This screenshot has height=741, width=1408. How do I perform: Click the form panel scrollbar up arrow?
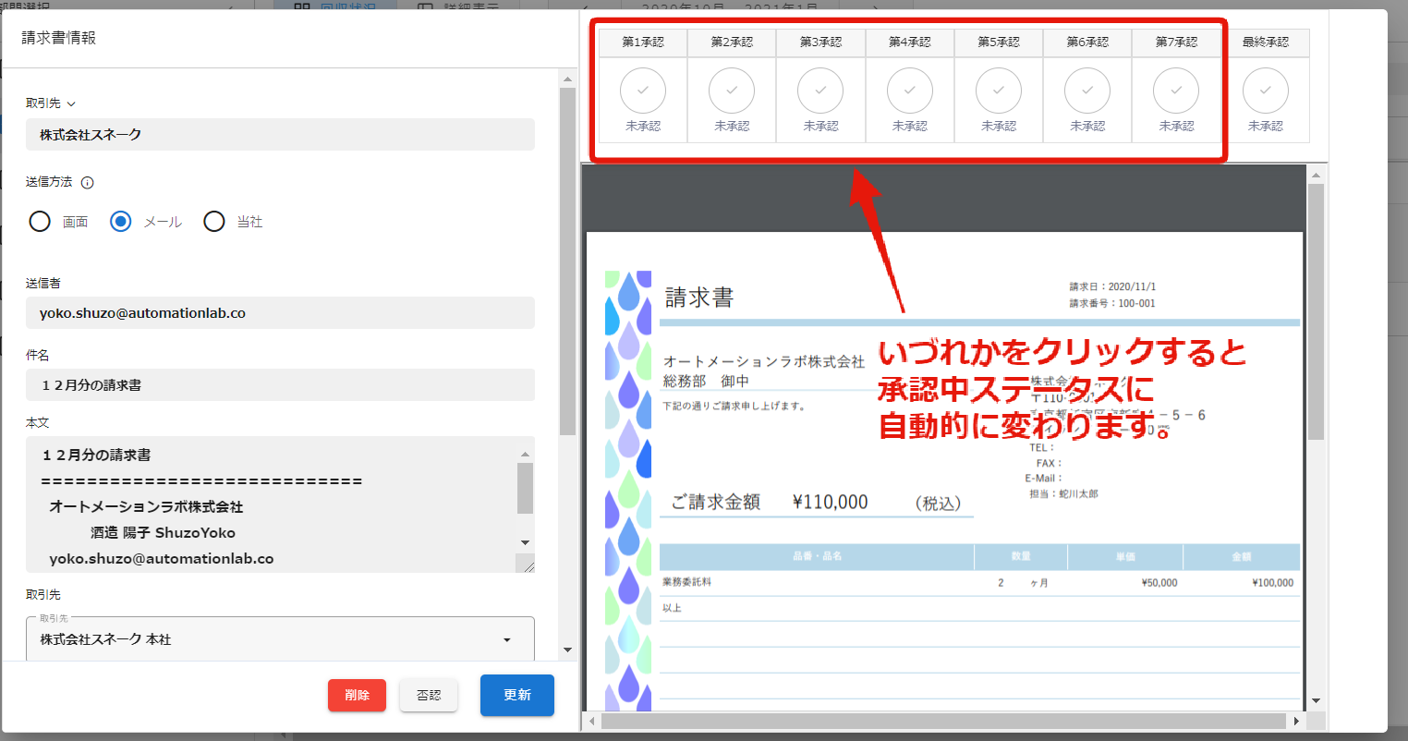[567, 79]
